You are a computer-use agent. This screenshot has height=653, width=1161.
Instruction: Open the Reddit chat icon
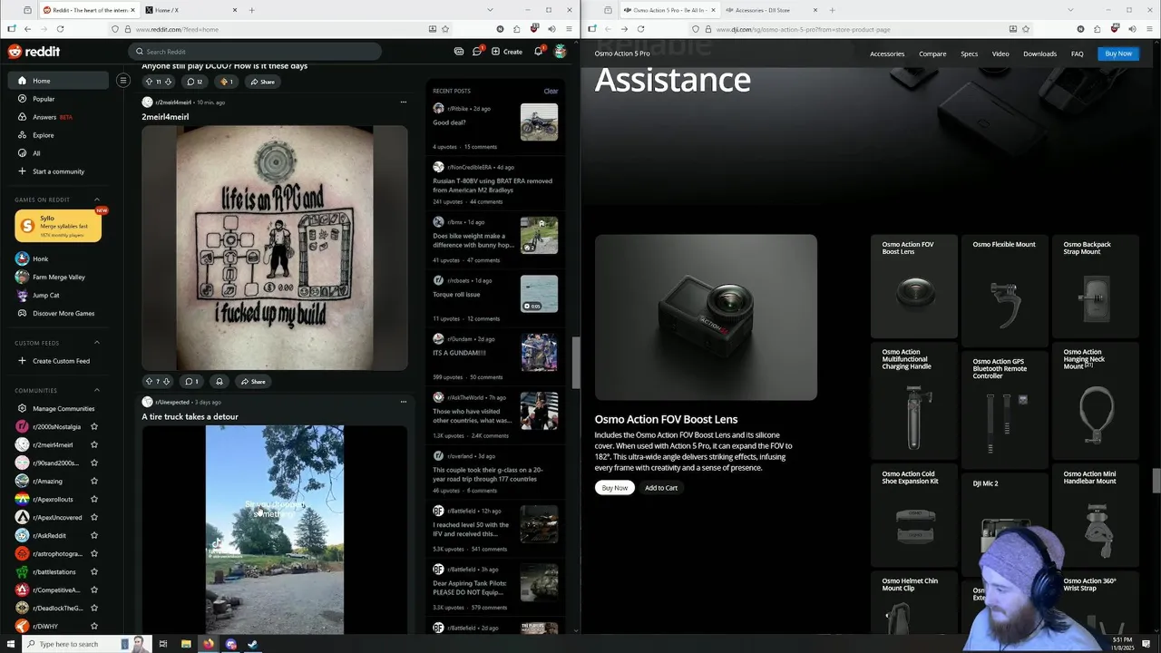(x=477, y=52)
